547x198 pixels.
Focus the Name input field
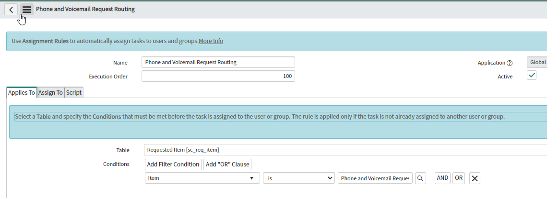[x=218, y=62]
